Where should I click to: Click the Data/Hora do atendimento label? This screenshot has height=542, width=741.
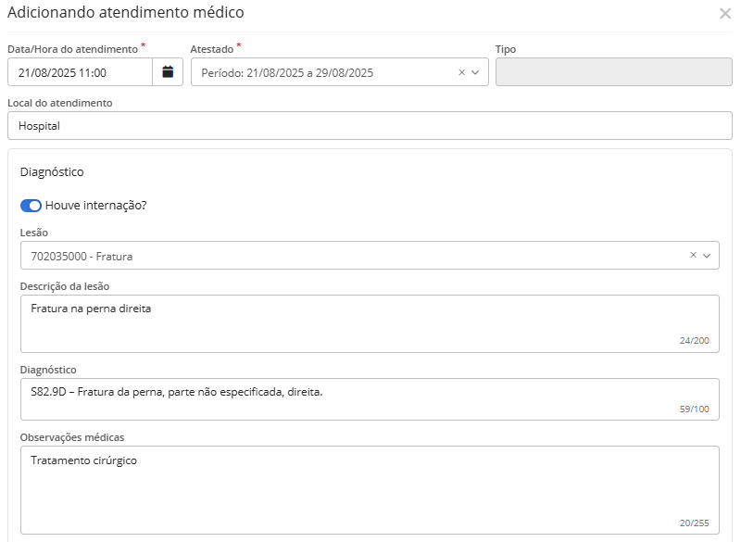tap(73, 48)
